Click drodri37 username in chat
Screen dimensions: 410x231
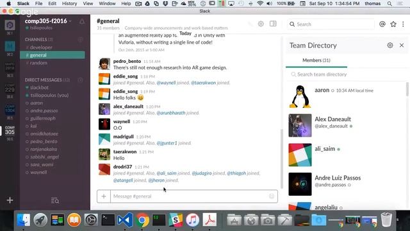122,167
